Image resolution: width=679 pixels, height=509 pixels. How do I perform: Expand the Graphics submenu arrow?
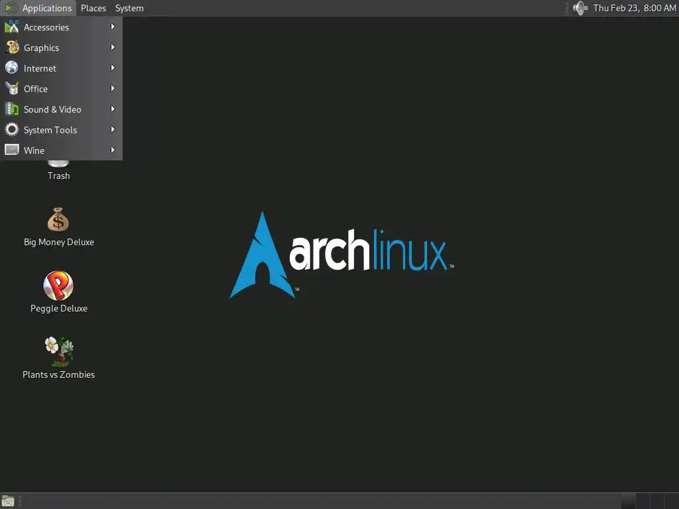click(113, 47)
